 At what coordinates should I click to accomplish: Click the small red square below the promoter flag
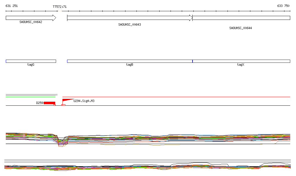click(63, 105)
